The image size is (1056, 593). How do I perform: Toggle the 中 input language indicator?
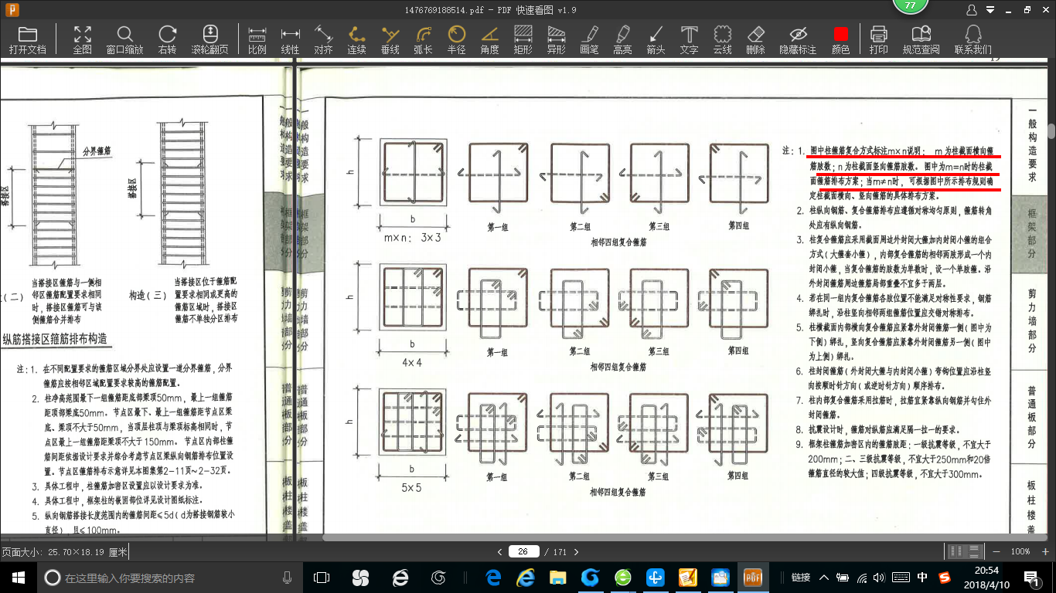(x=922, y=577)
